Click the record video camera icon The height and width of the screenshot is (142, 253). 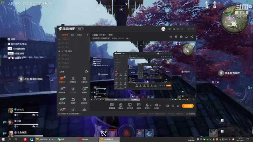click(x=168, y=106)
